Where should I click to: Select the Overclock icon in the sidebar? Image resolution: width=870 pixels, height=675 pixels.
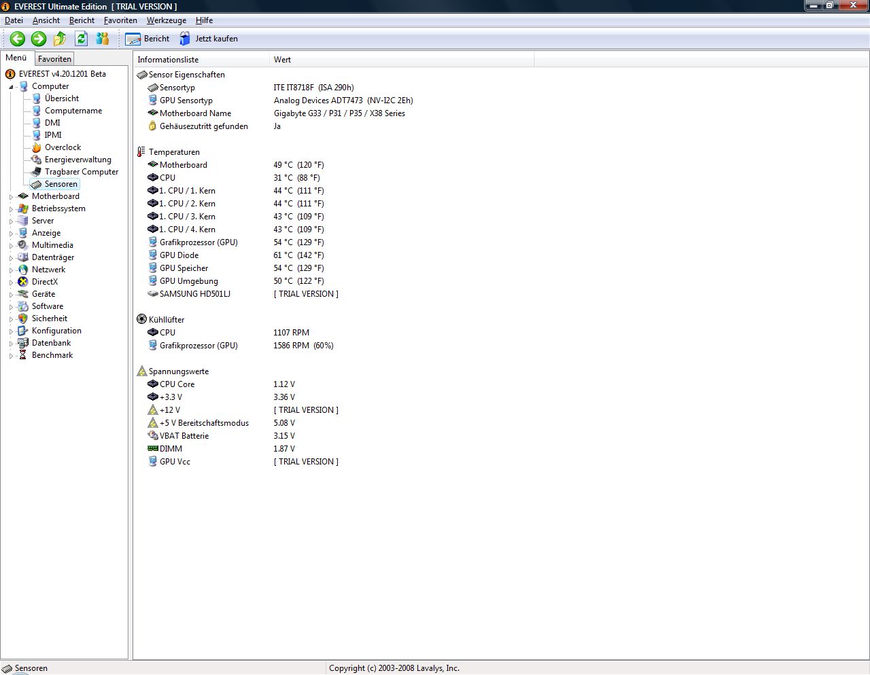tap(36, 147)
